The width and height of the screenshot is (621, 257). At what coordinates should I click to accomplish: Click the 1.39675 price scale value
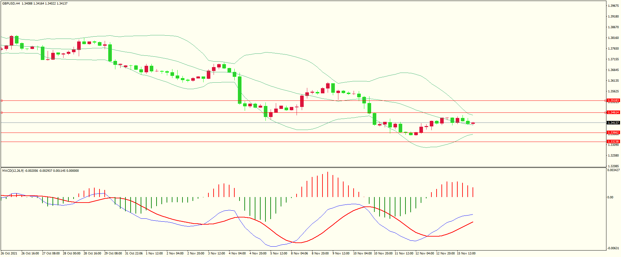[x=613, y=6]
